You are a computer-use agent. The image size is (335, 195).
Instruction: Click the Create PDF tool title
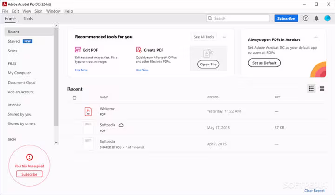pos(154,50)
